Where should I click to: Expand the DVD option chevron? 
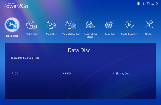[x=63, y=73]
